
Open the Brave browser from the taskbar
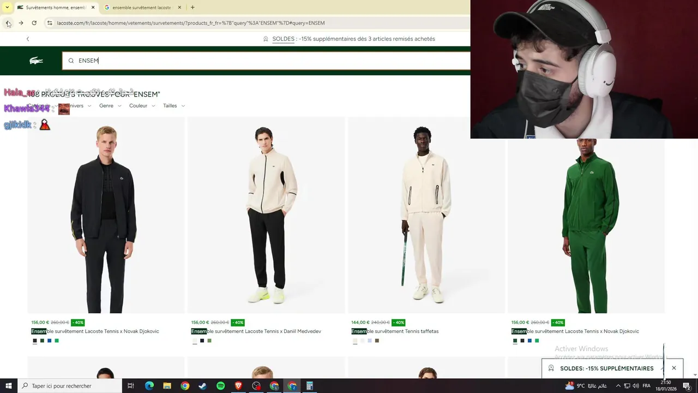[238, 386]
